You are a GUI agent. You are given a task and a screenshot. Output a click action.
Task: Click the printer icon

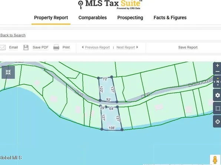click(x=56, y=47)
